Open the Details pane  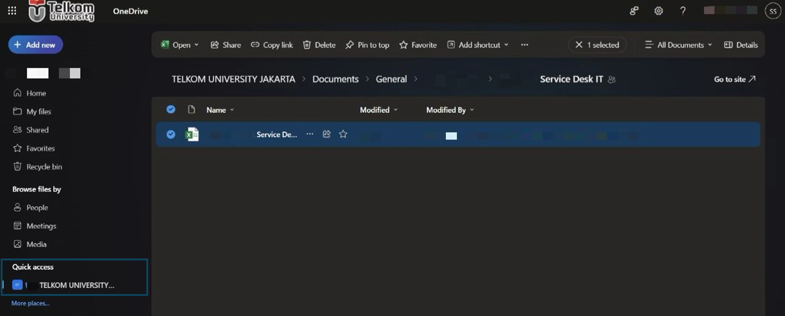tap(741, 45)
